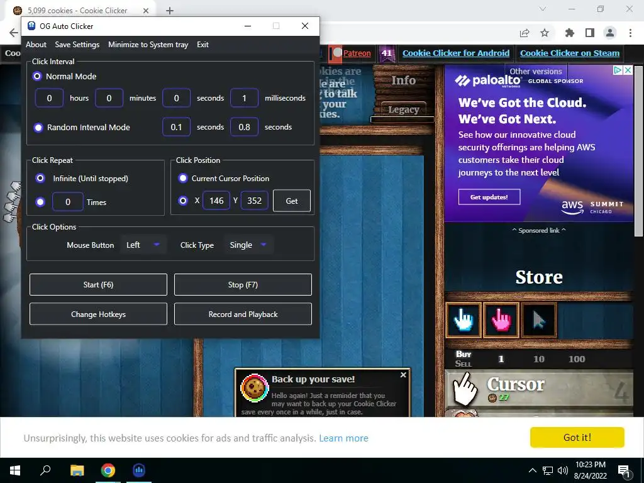The image size is (644, 483).
Task: Open the Patreon link
Action: 357,53
